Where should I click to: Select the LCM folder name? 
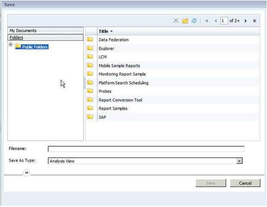click(103, 57)
